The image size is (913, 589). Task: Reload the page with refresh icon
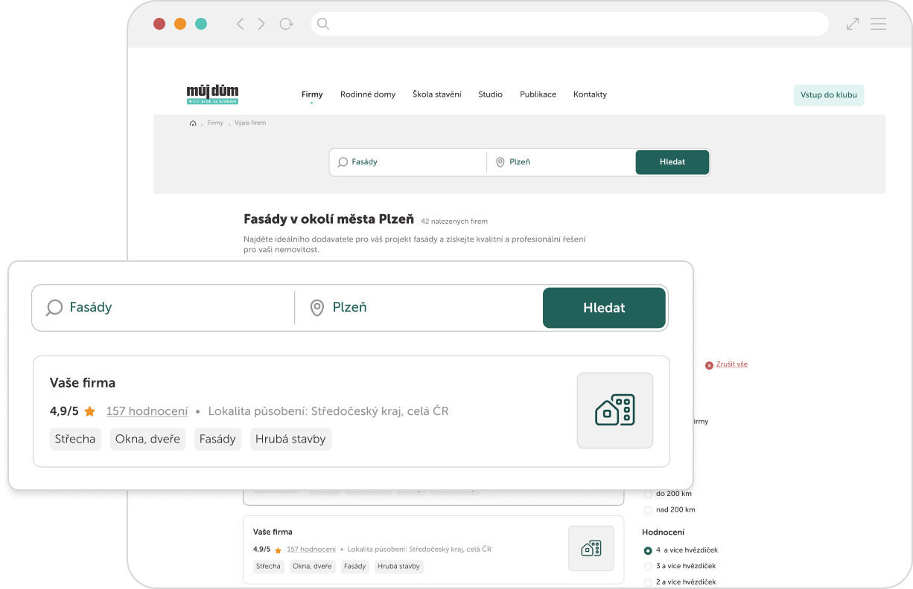click(286, 24)
